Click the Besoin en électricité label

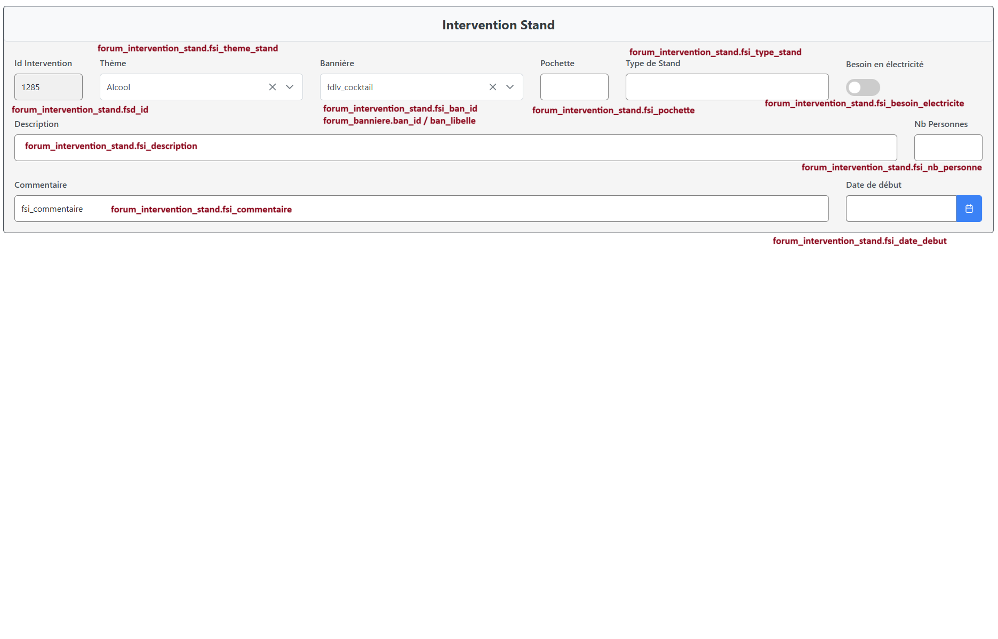(x=884, y=64)
